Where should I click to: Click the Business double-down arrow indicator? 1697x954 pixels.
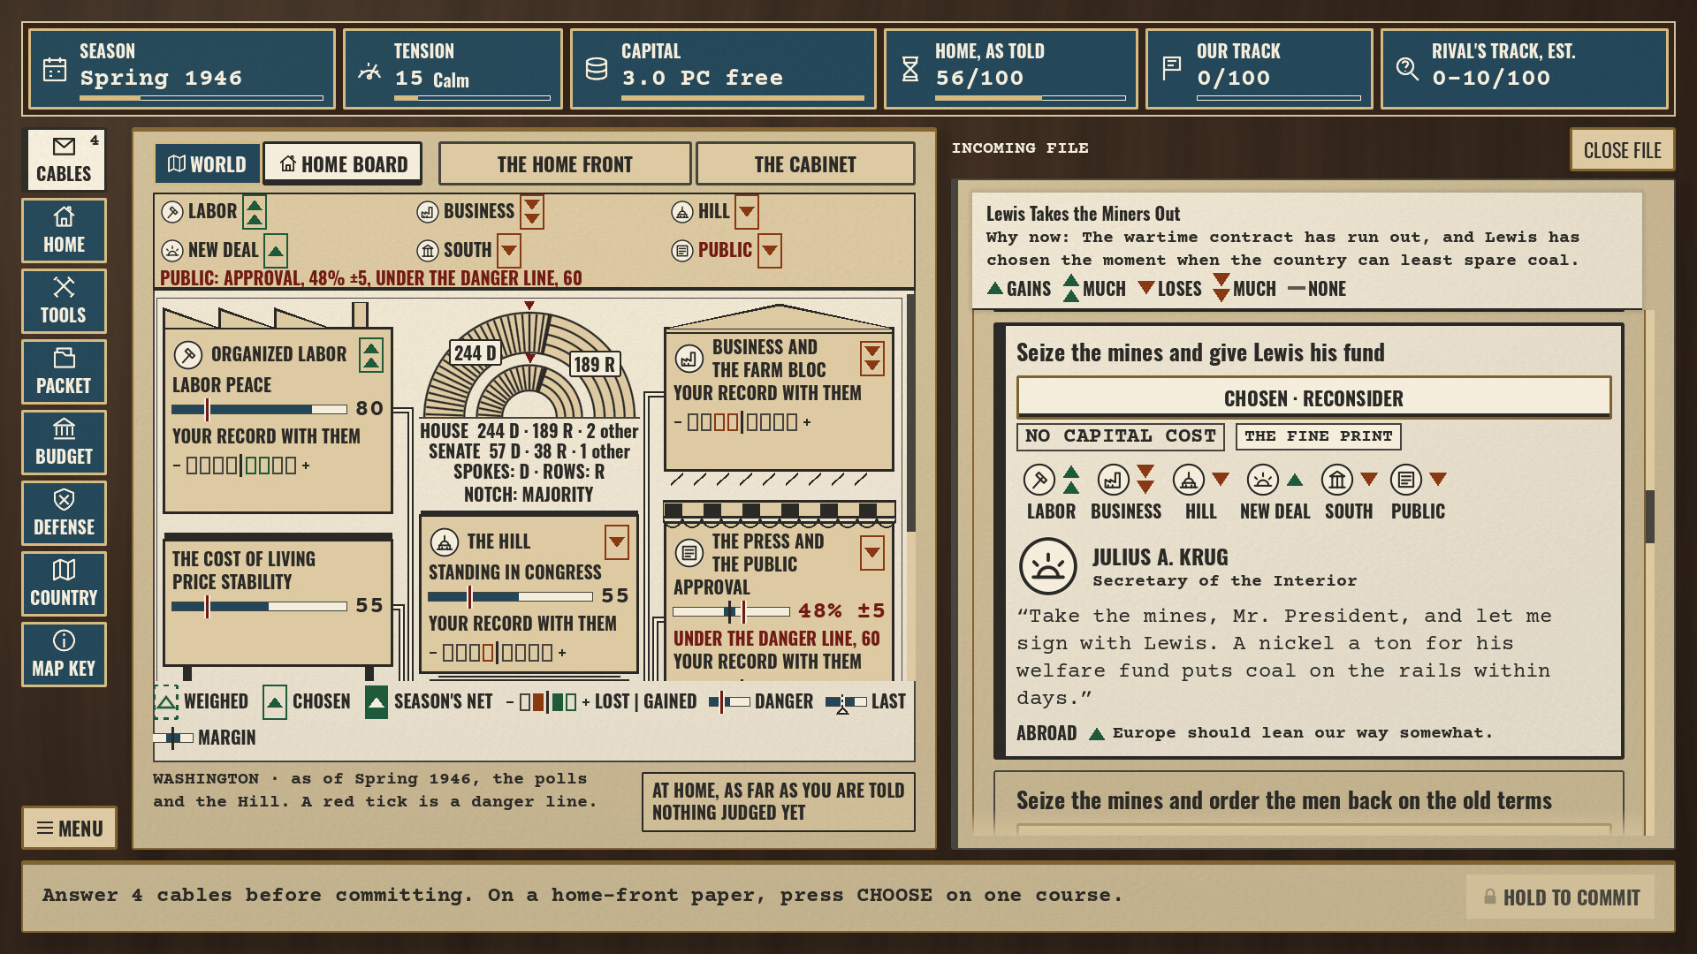pyautogui.click(x=532, y=212)
